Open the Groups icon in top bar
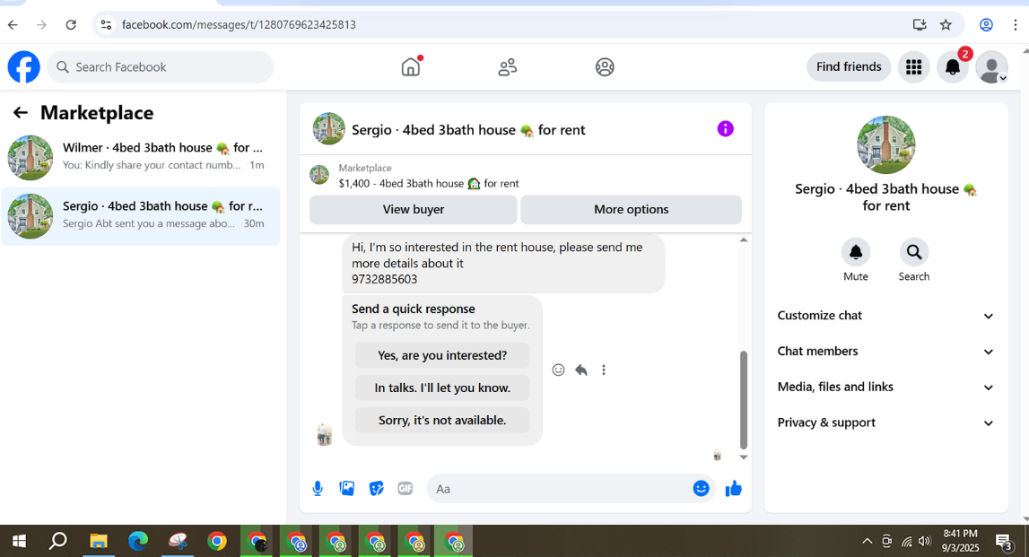This screenshot has height=557, width=1029. click(x=605, y=67)
